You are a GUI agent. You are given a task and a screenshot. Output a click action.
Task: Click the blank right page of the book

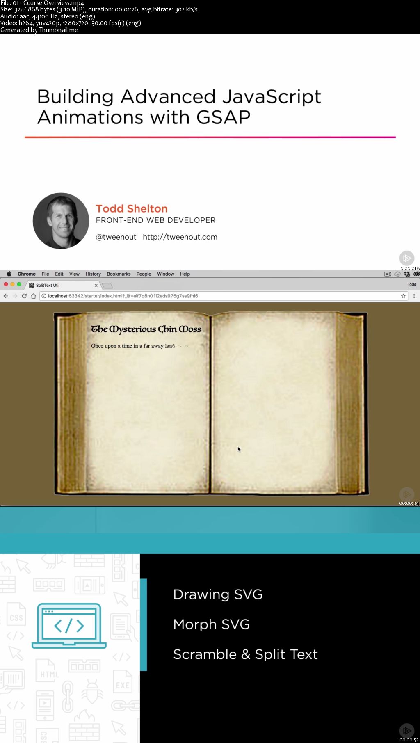coord(274,402)
